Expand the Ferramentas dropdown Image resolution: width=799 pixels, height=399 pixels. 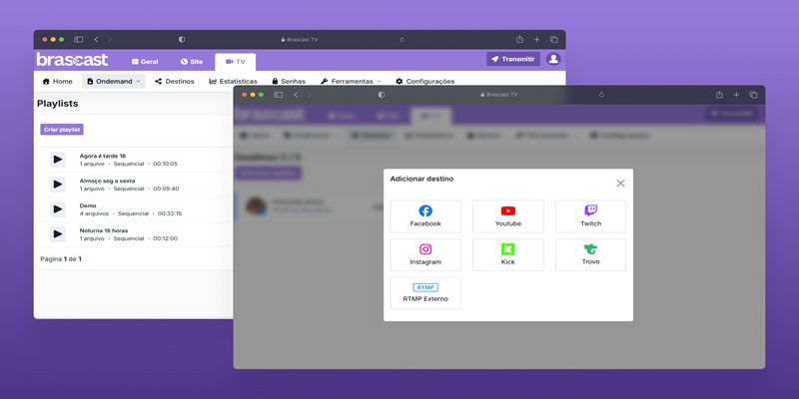coord(351,81)
